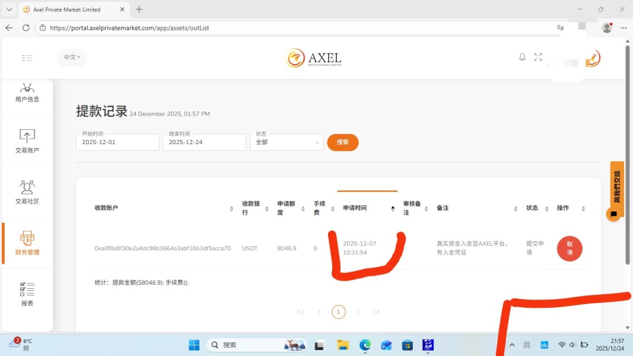The width and height of the screenshot is (633, 356).
Task: Sort by 申请时间 column
Action: (393, 208)
